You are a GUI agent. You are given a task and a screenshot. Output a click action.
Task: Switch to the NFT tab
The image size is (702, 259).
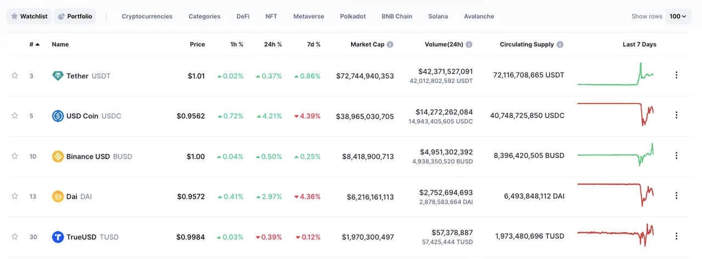[271, 16]
